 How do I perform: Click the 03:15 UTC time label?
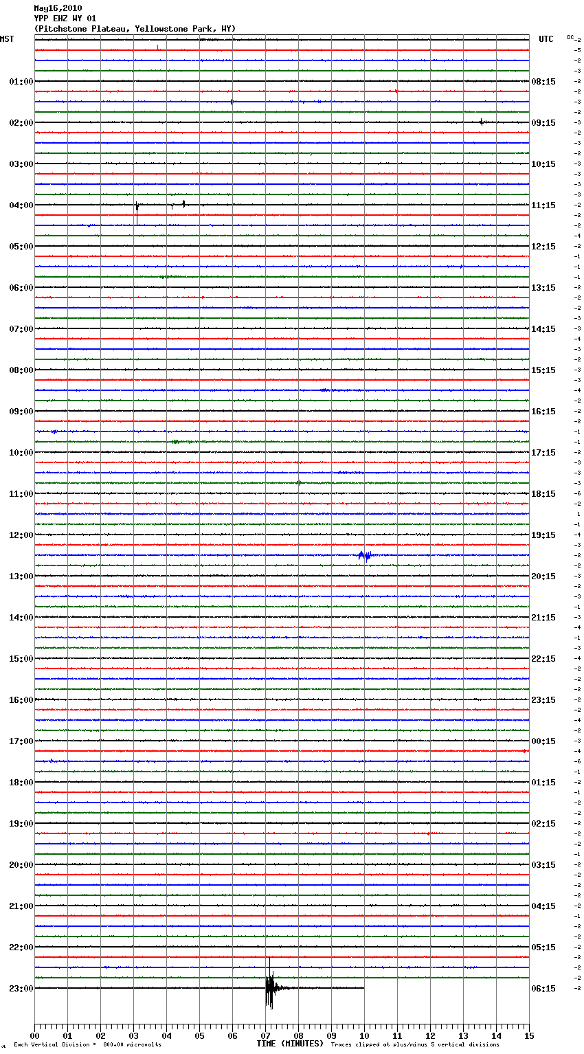click(543, 865)
